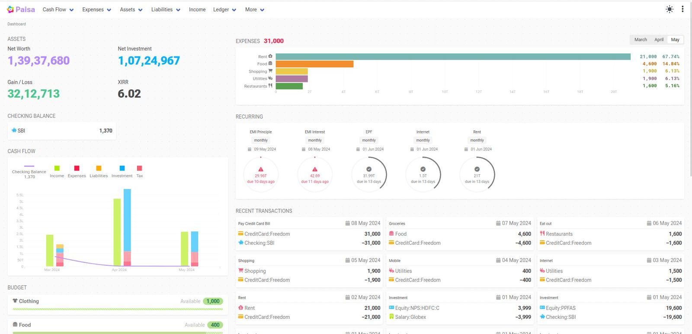Viewport: 692px width, 334px height.
Task: Click the EMI Interest overdue warning icon
Action: pyautogui.click(x=315, y=169)
